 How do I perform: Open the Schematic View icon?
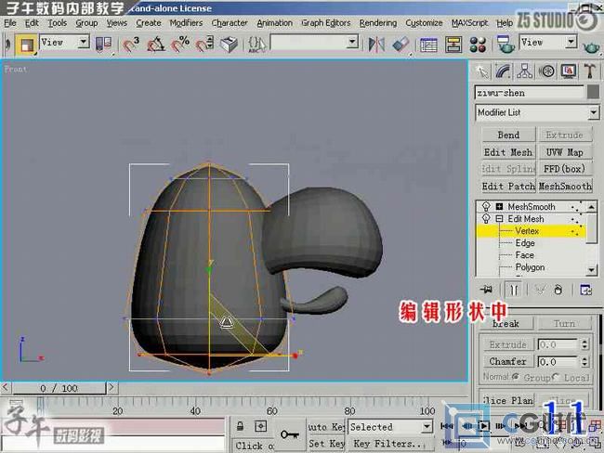[453, 45]
